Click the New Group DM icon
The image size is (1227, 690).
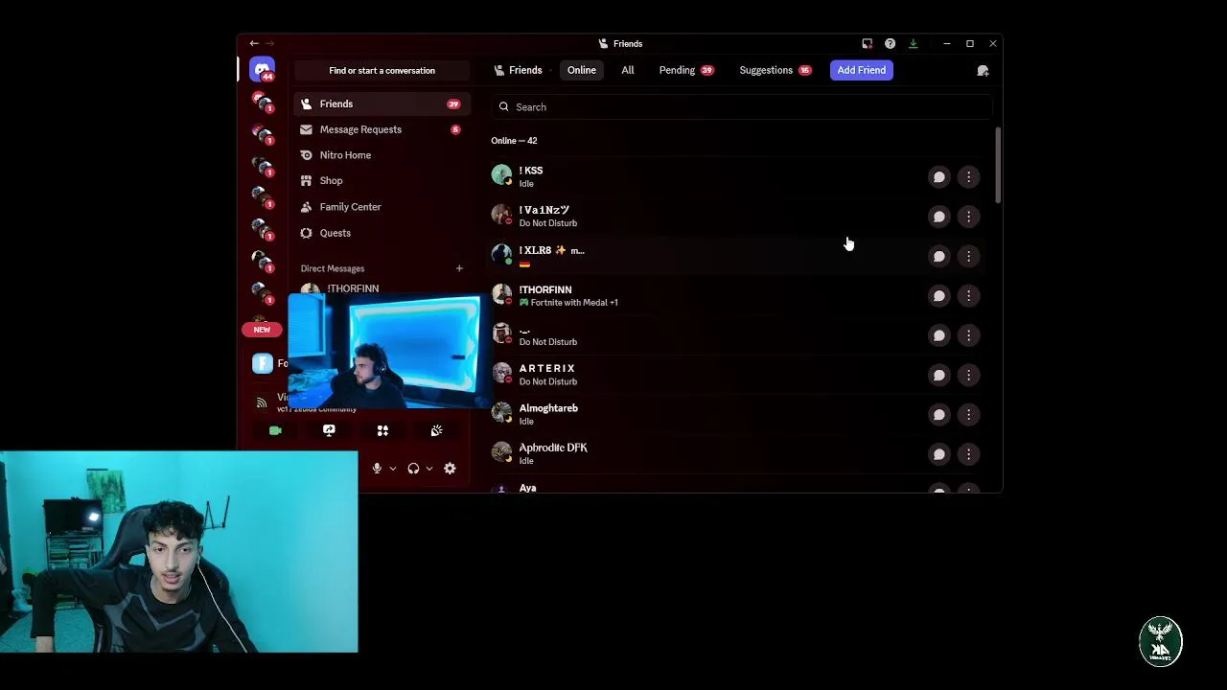(x=983, y=70)
